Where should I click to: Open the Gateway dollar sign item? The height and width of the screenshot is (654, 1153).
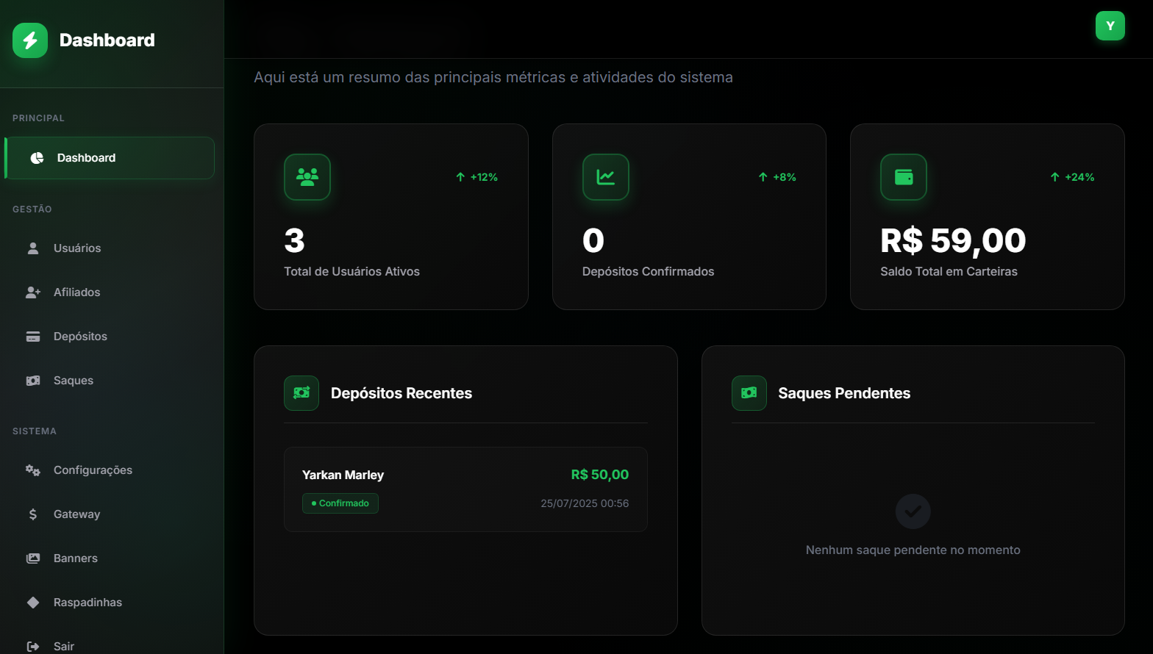(76, 514)
